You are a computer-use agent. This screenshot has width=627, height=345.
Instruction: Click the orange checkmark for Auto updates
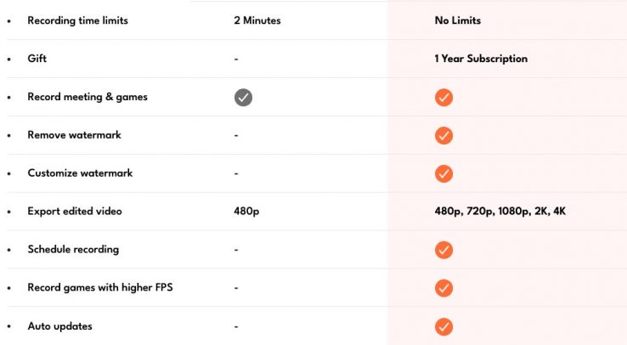[443, 326]
